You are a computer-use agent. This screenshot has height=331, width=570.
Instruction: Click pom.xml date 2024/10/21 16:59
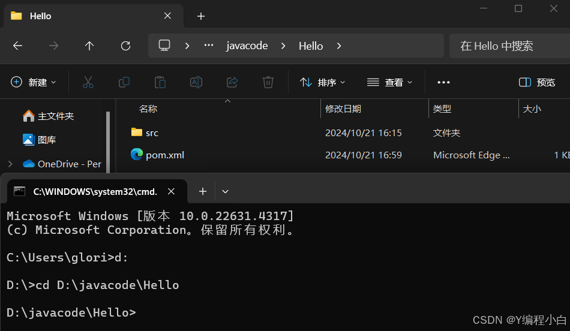pyautogui.click(x=364, y=155)
